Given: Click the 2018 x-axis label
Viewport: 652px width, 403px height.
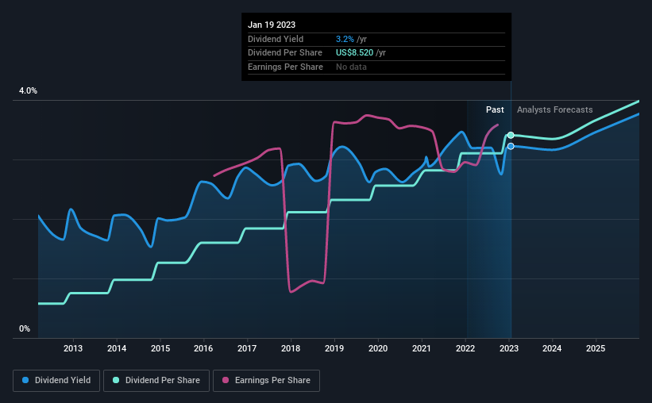Looking at the screenshot, I should click(x=291, y=348).
